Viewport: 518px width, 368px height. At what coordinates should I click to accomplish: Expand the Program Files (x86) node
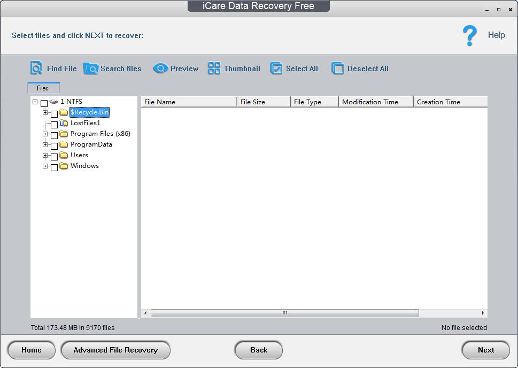pos(45,134)
